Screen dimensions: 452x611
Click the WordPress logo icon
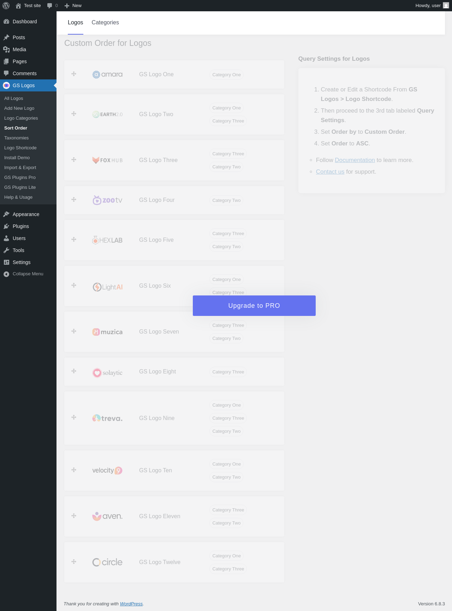click(6, 6)
